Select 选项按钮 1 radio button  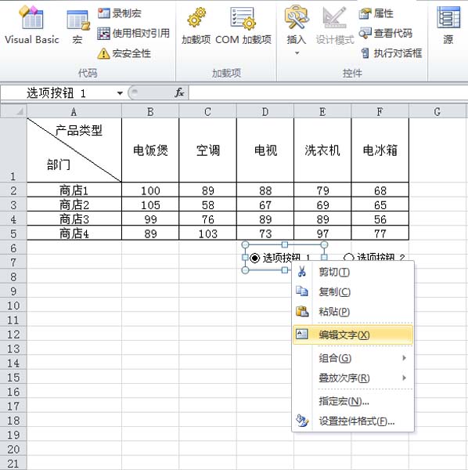point(254,258)
